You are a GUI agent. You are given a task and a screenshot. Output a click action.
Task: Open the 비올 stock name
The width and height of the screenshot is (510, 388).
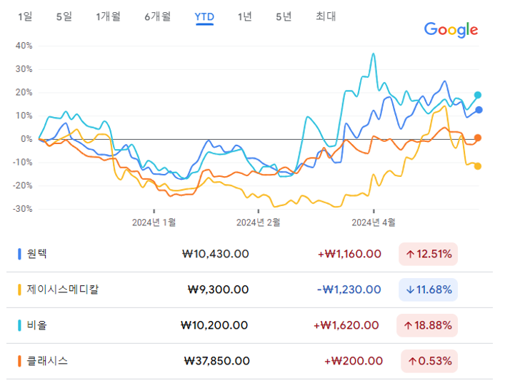pos(36,325)
